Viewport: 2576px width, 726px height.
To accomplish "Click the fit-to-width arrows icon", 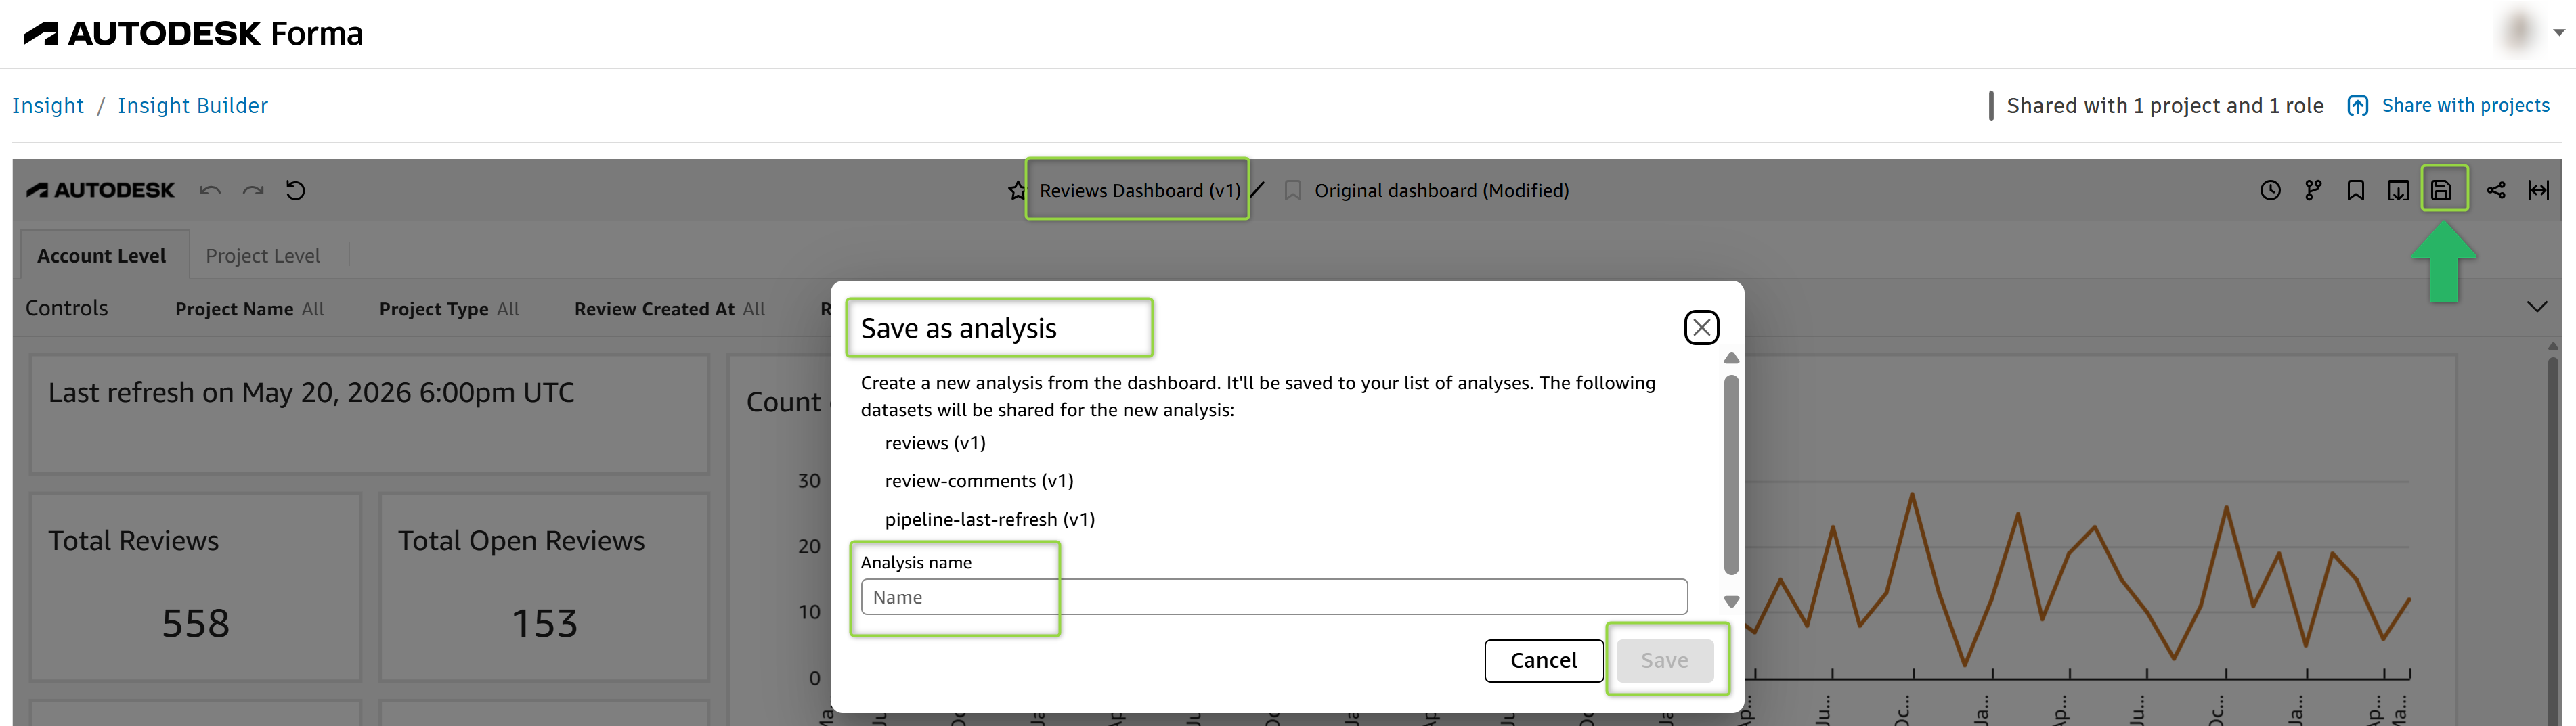I will [x=2539, y=190].
